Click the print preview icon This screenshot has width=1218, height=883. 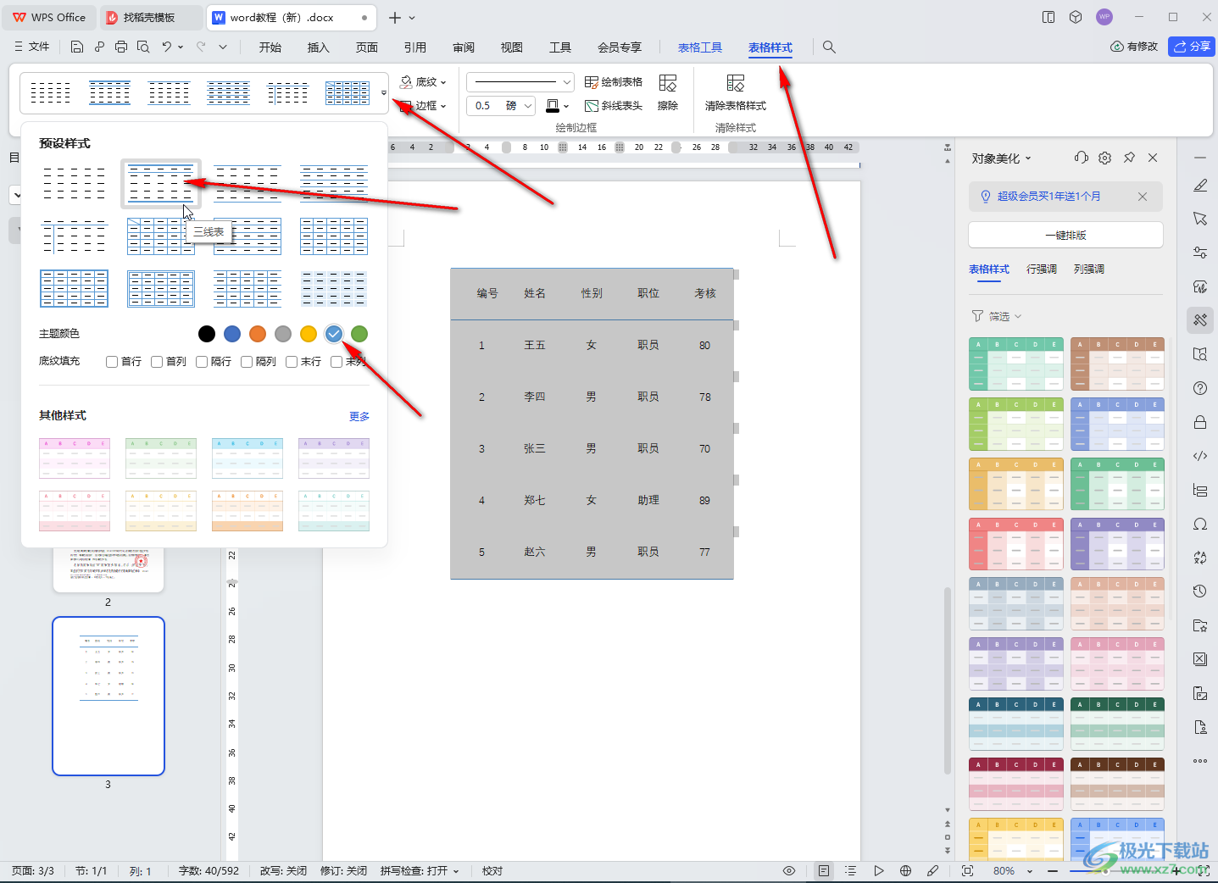143,47
